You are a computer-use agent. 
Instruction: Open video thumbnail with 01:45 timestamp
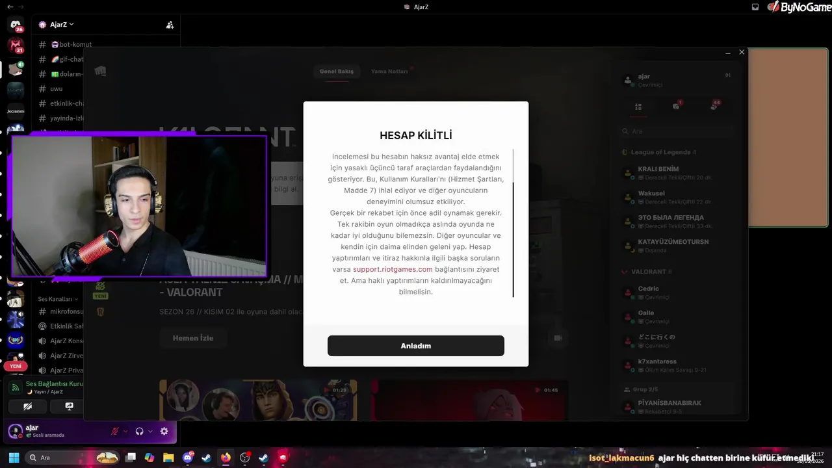tap(469, 400)
